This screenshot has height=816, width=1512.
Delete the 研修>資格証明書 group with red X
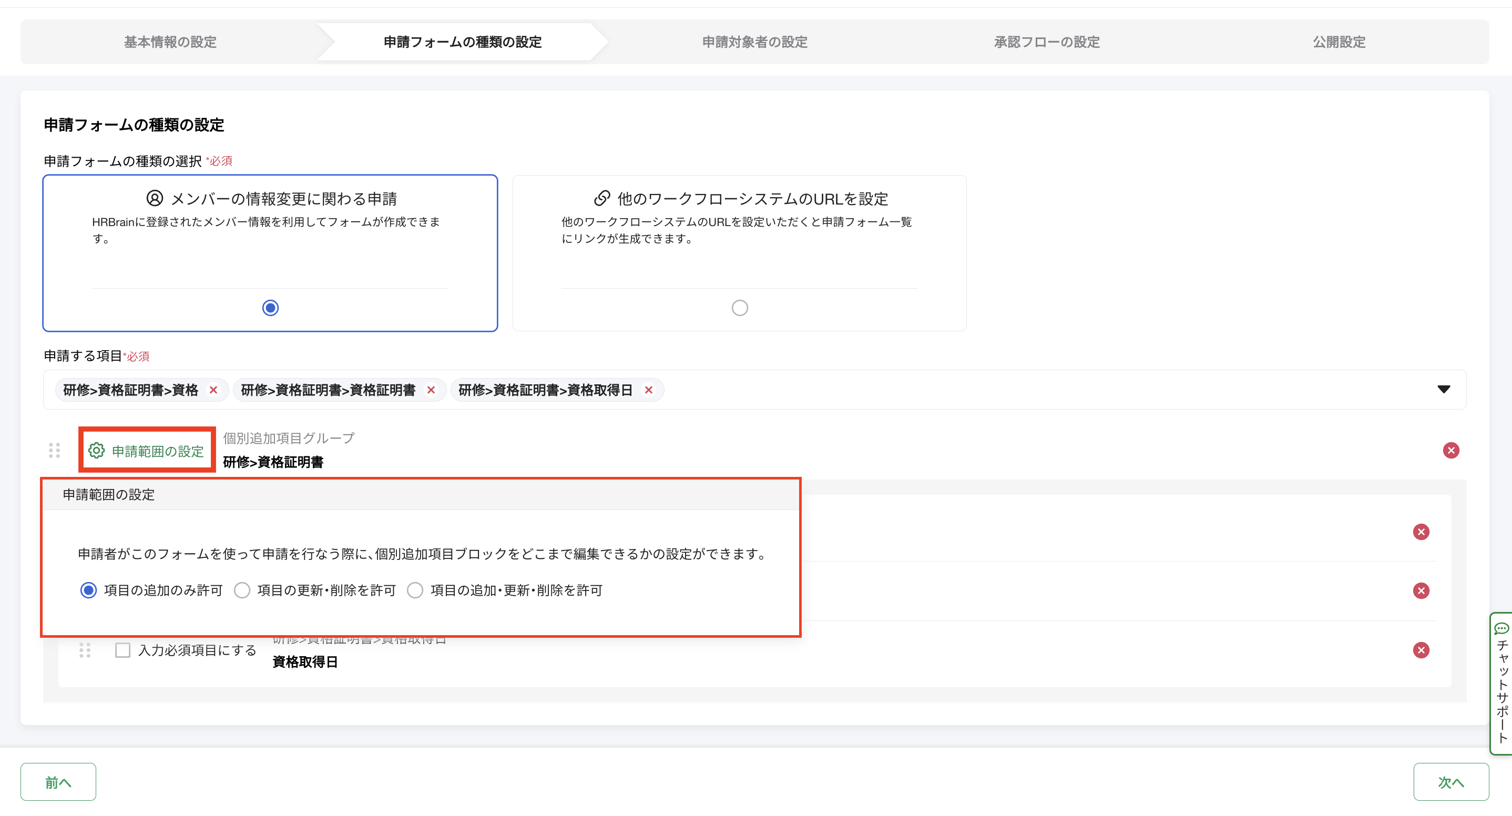click(x=1451, y=450)
